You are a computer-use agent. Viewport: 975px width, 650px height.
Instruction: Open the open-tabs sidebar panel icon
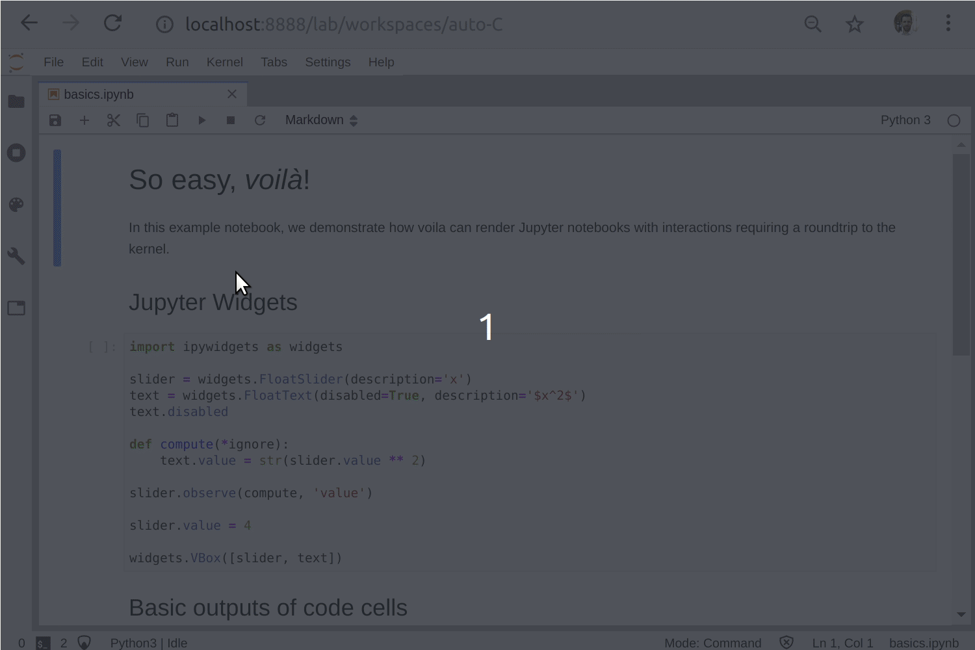(16, 307)
